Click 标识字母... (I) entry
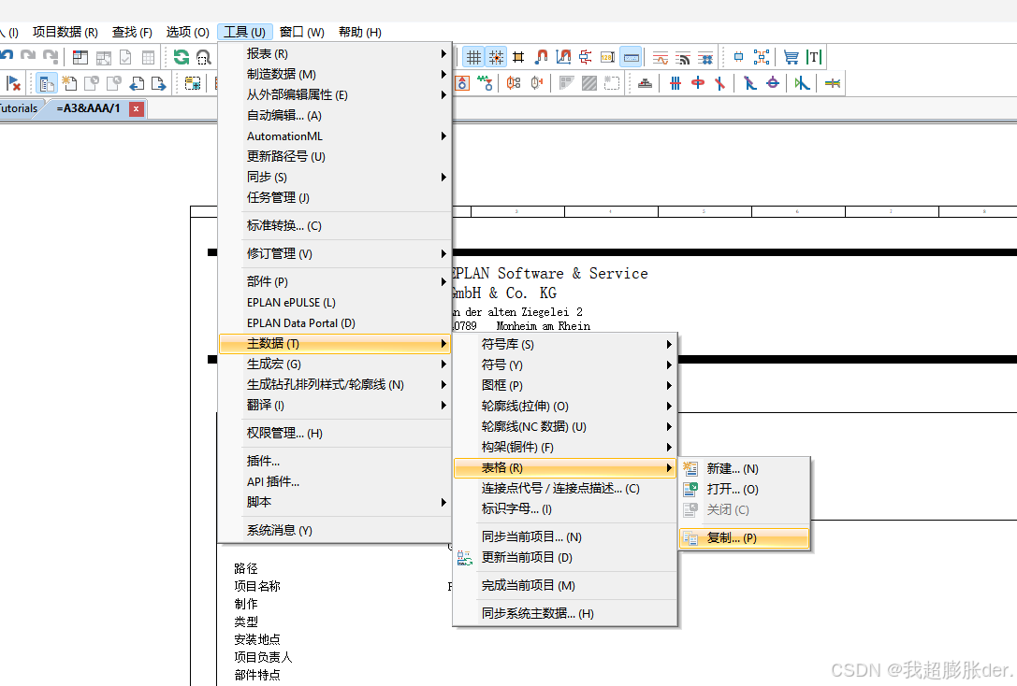The width and height of the screenshot is (1017, 686). (x=565, y=509)
